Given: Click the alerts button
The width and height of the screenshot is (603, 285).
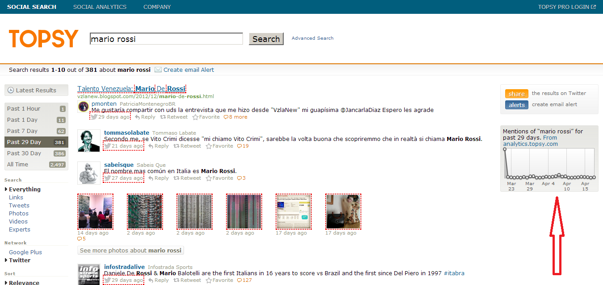Looking at the screenshot, I should tap(516, 105).
